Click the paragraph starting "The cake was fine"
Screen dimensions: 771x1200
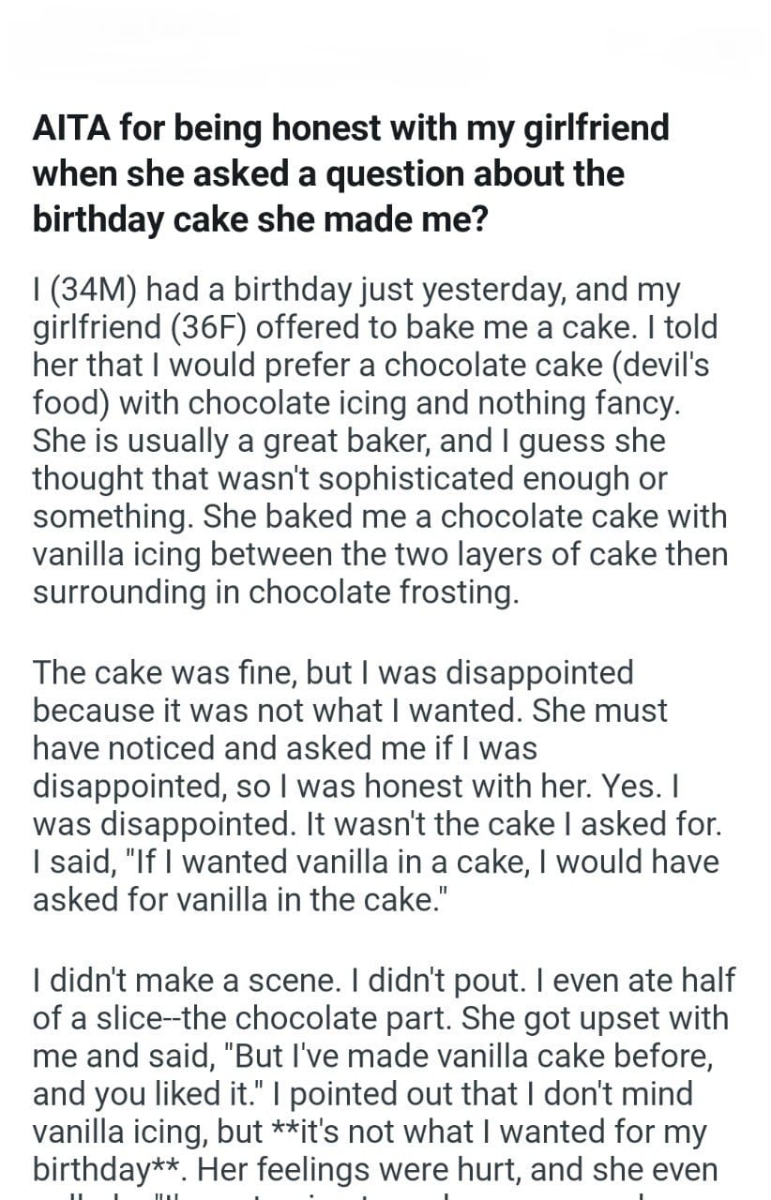tap(375, 785)
